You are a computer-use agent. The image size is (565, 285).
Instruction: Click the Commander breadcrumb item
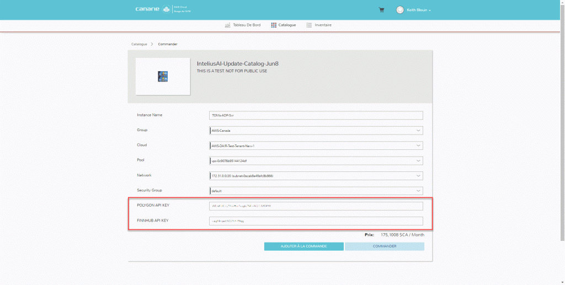pyautogui.click(x=168, y=44)
